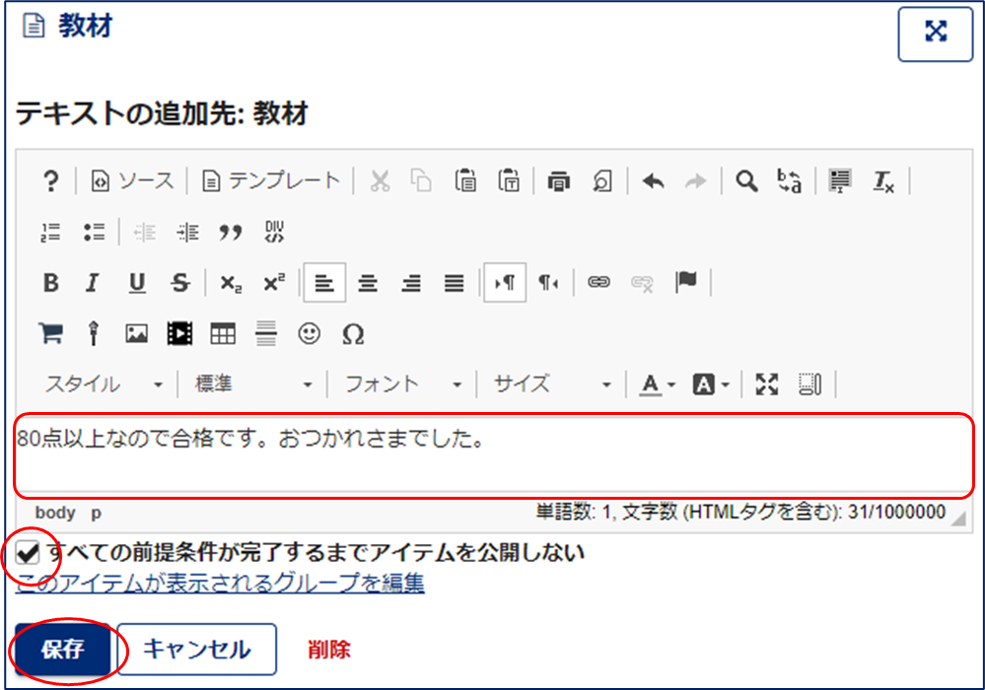Screen dimensions: 985x690
Task: Align text to the right
Action: [411, 283]
